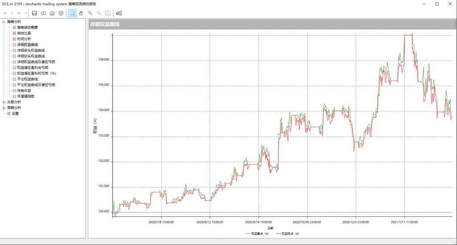Click the grey zoom-out magnifier

tap(99, 13)
